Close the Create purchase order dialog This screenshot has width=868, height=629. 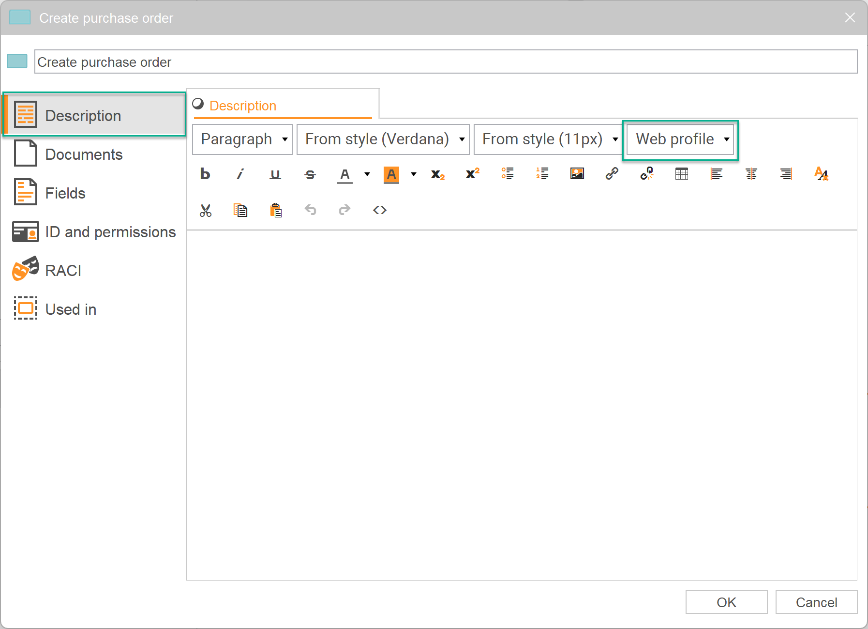click(x=850, y=18)
